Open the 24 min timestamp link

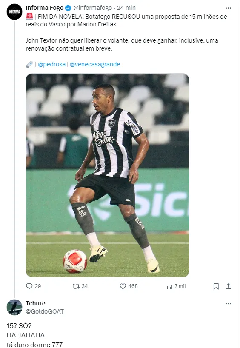tap(126, 8)
